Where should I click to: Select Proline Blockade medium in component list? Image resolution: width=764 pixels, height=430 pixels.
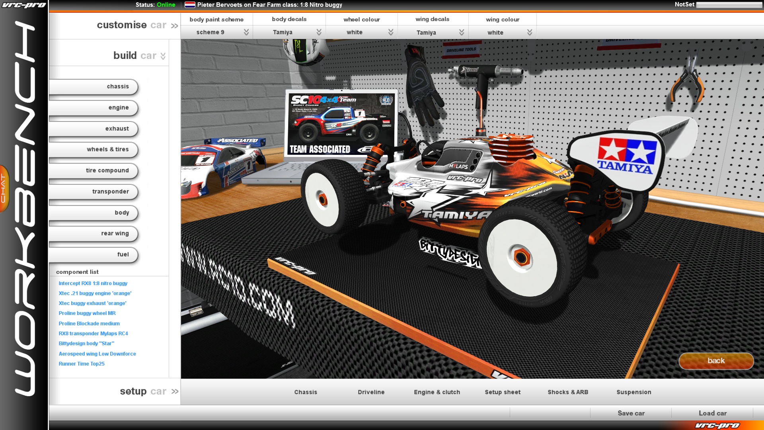coord(89,323)
